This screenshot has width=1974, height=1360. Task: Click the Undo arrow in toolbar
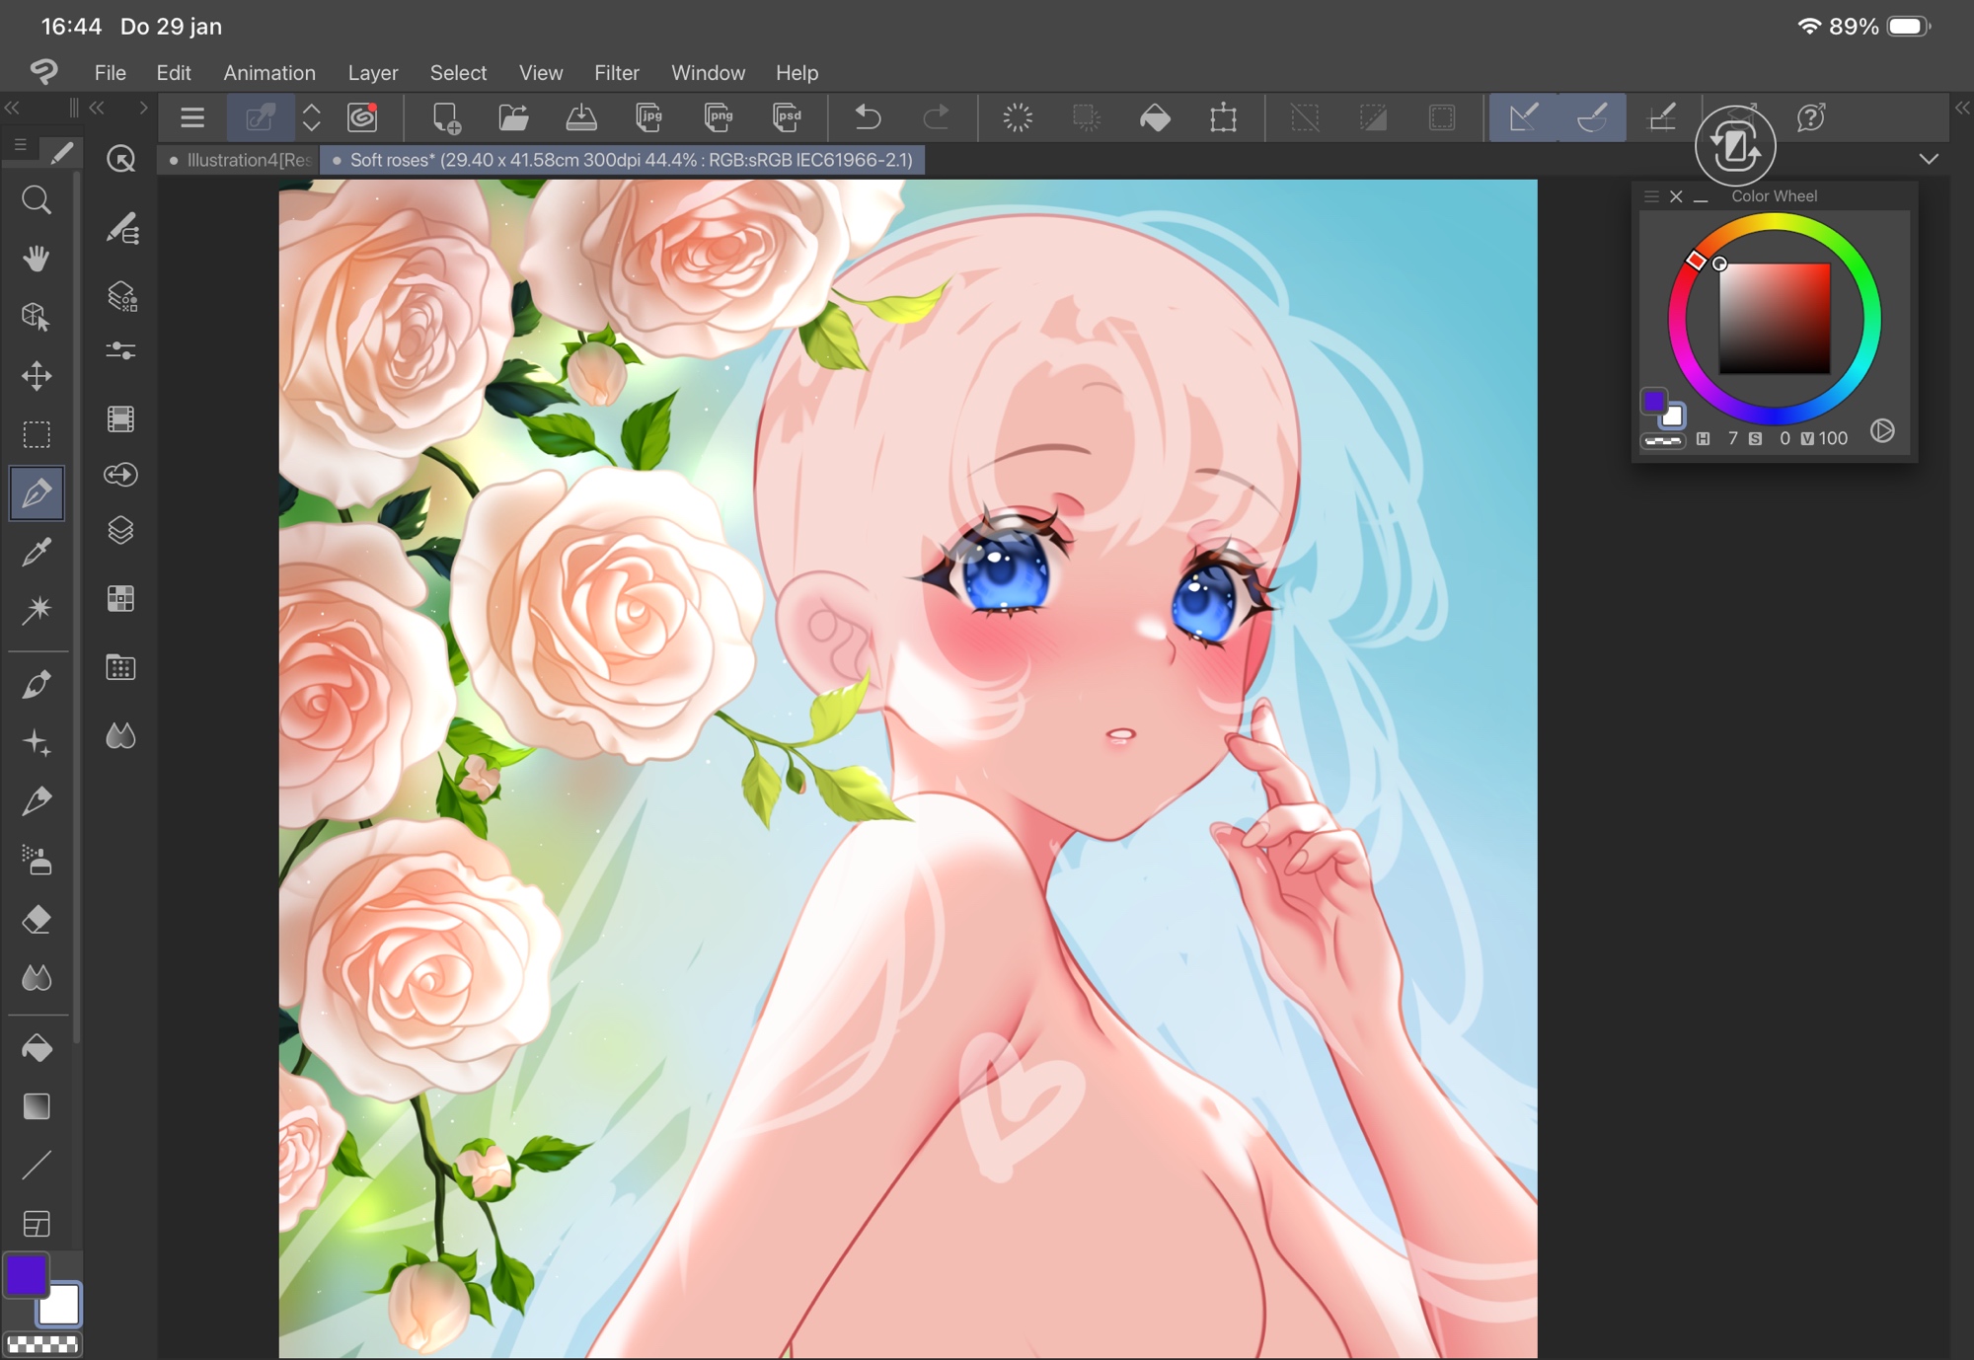[868, 117]
